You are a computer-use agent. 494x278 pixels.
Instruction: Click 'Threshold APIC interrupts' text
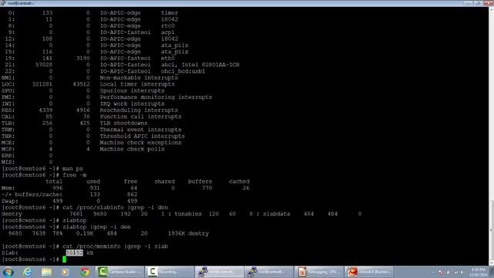[x=142, y=136]
